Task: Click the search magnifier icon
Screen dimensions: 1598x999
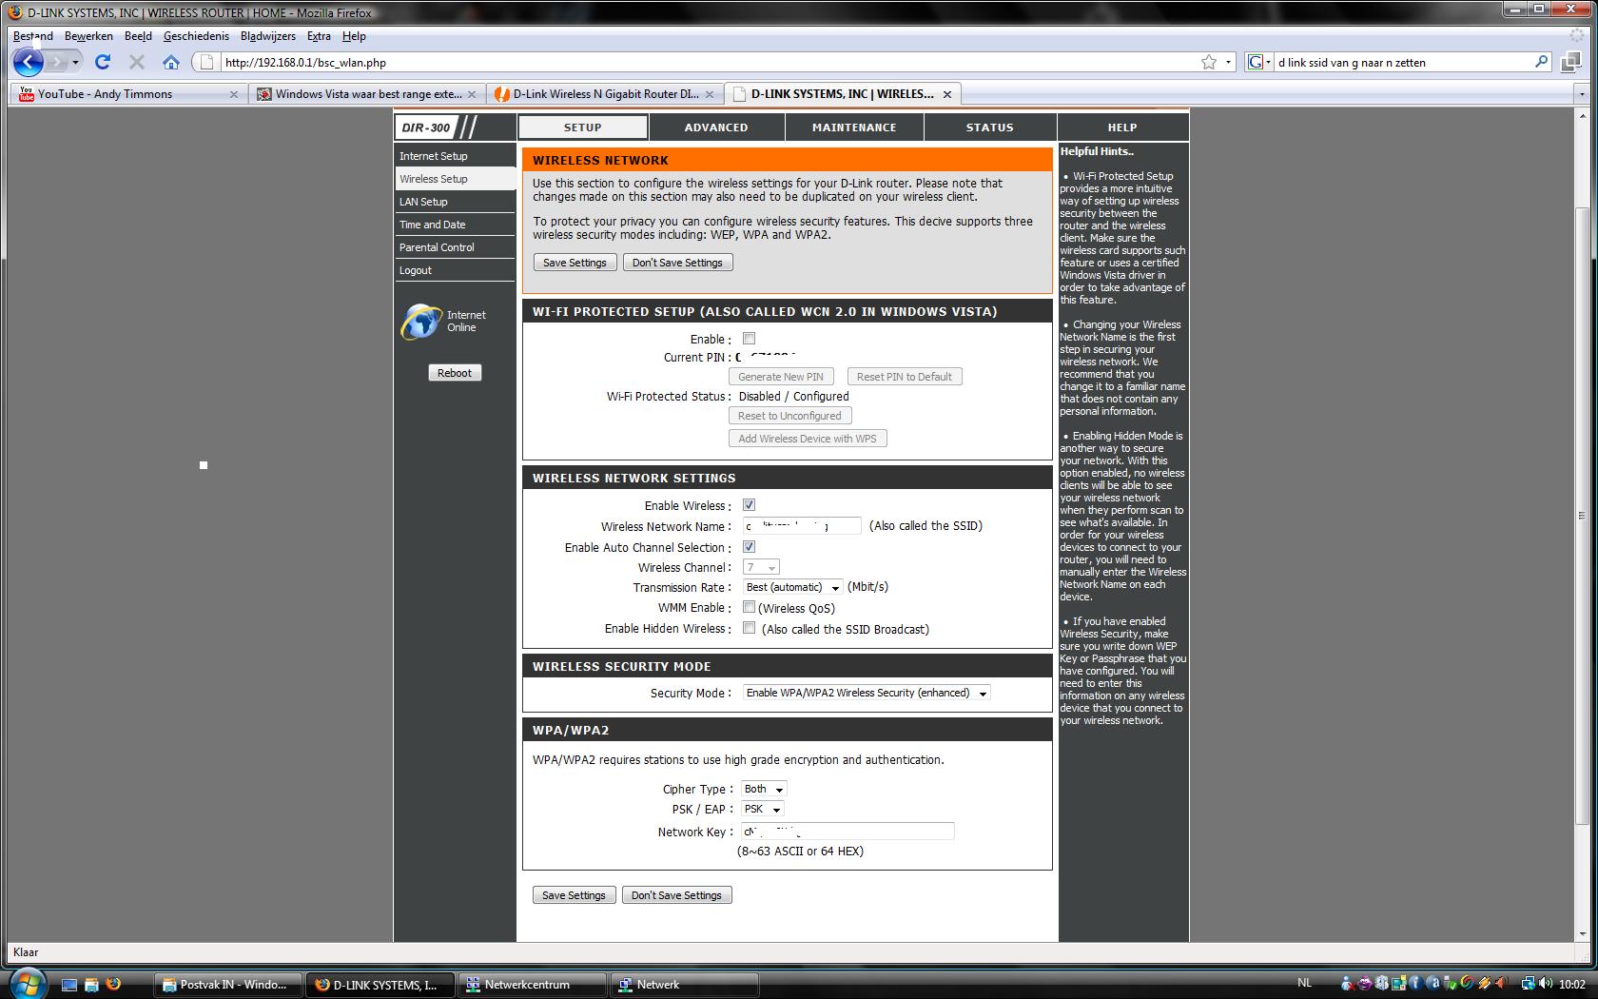Action: coord(1542,62)
